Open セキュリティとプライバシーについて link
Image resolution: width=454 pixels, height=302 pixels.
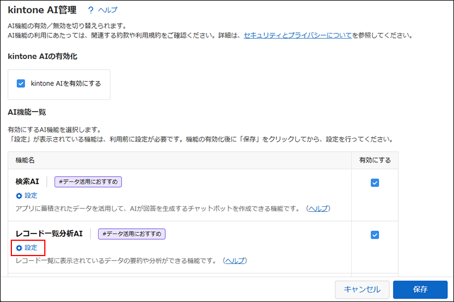[x=297, y=35]
